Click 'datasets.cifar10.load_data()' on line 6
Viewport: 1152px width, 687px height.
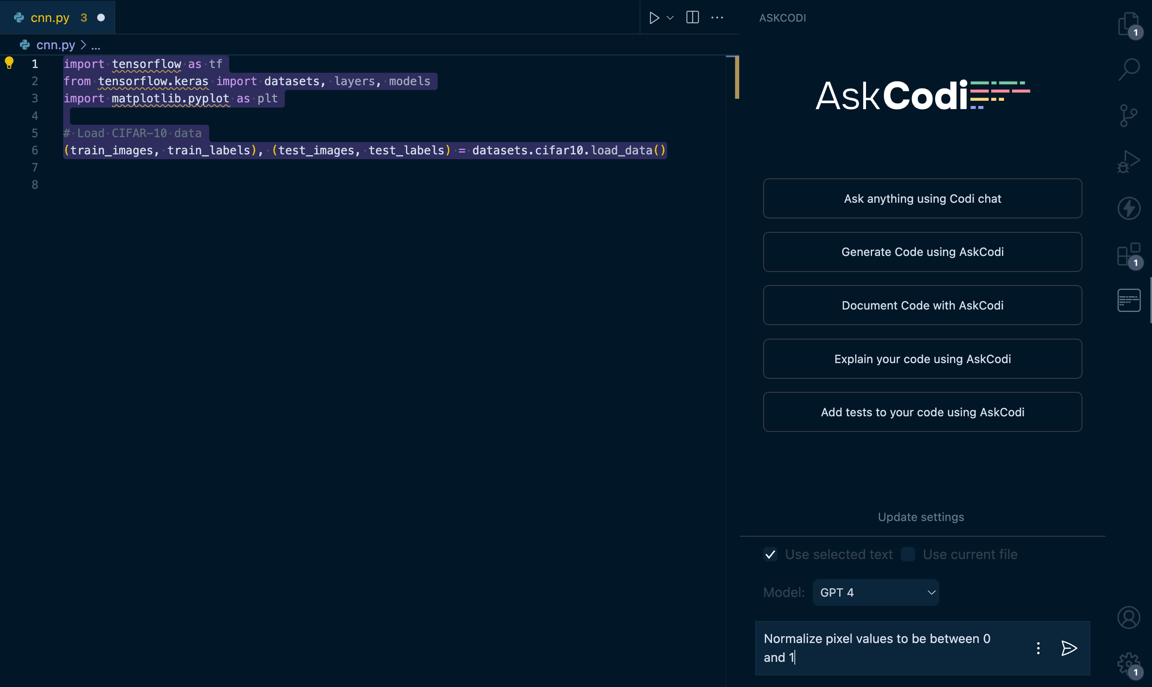pyautogui.click(x=569, y=150)
